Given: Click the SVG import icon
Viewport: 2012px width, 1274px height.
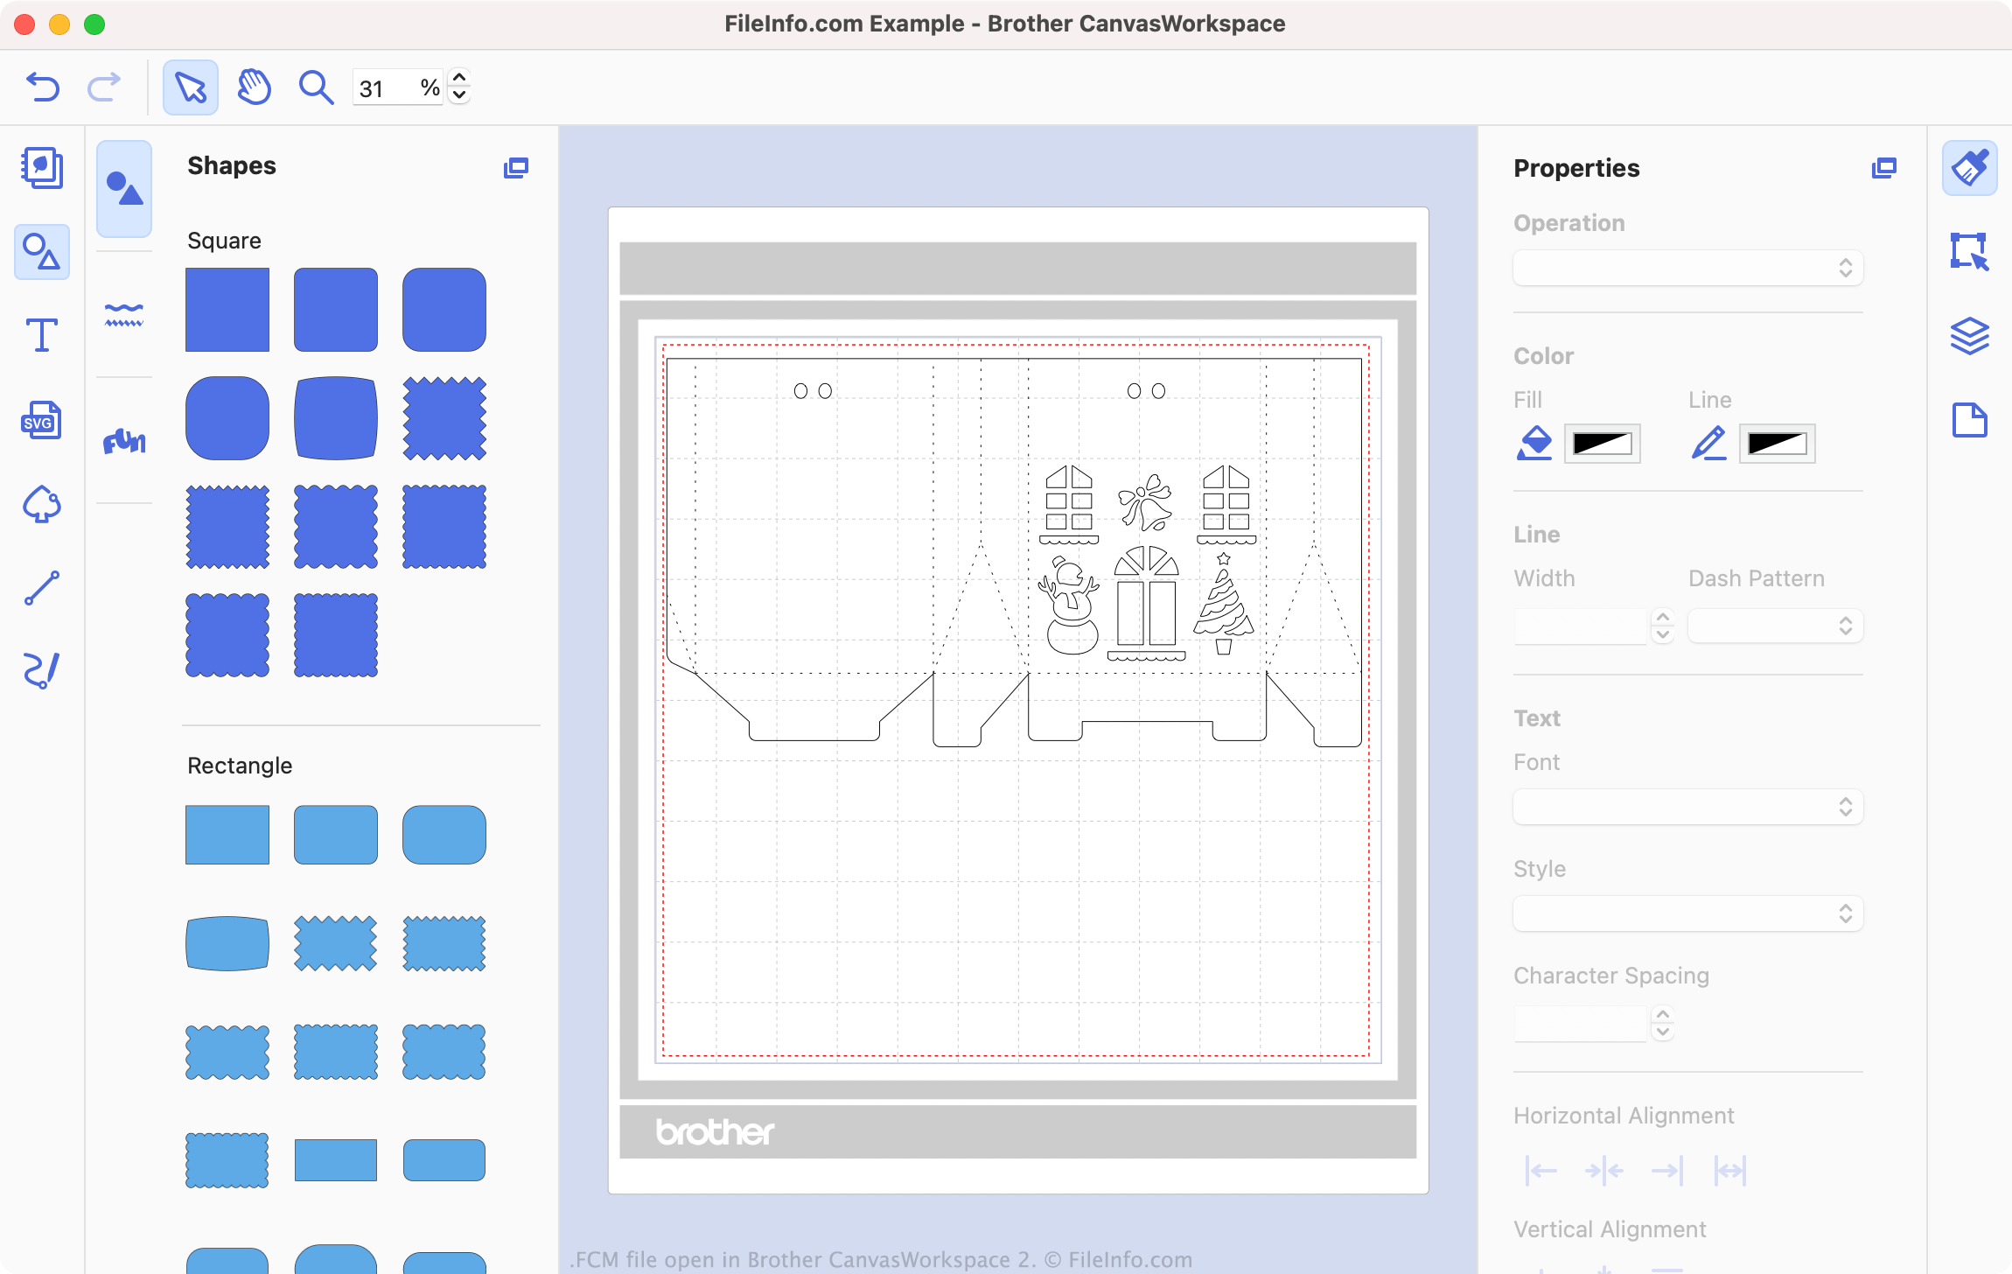Looking at the screenshot, I should pyautogui.click(x=41, y=420).
